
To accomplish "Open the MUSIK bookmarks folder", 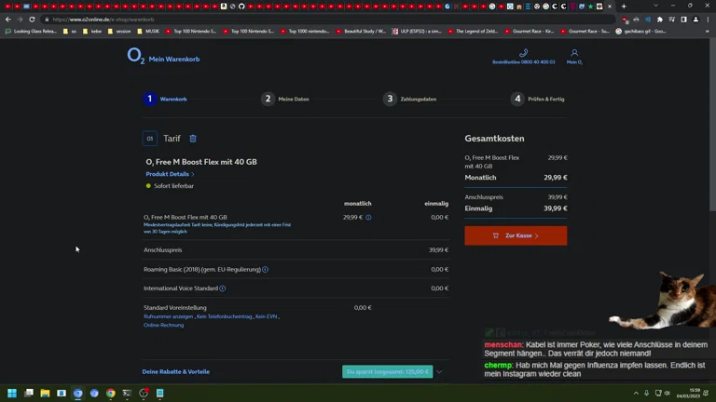I will point(148,31).
